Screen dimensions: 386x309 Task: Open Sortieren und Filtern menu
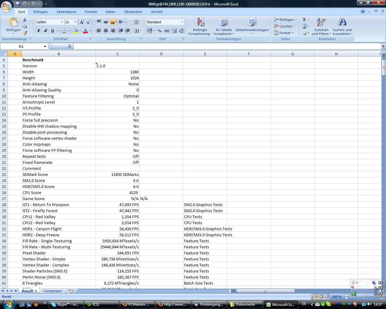[321, 27]
